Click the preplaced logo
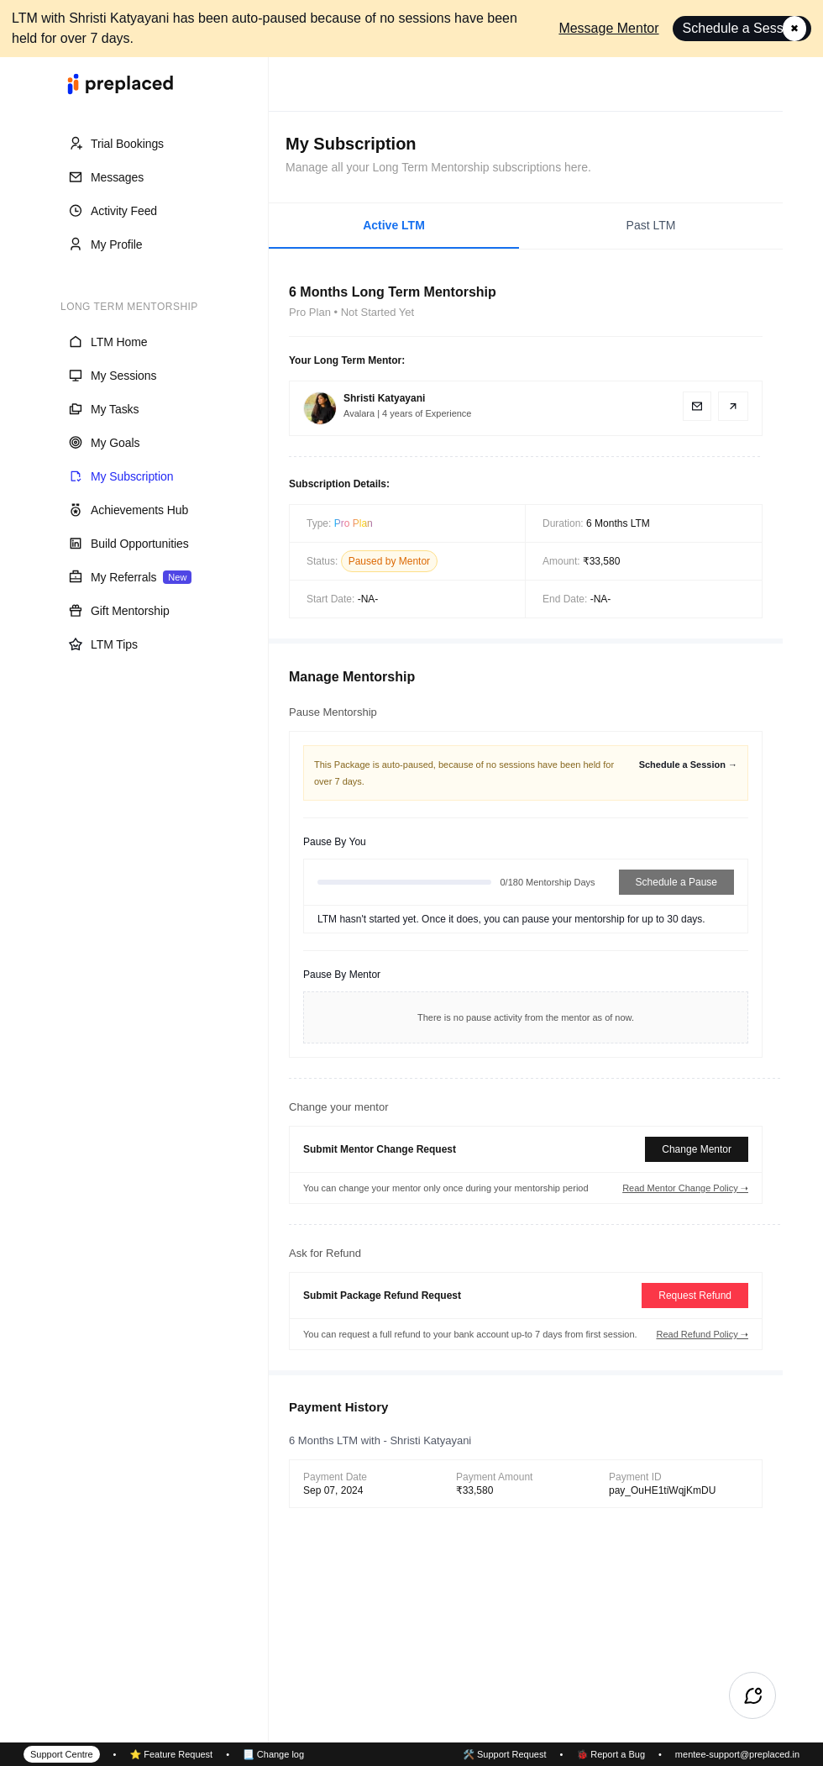This screenshot has width=823, height=1766. [121, 84]
